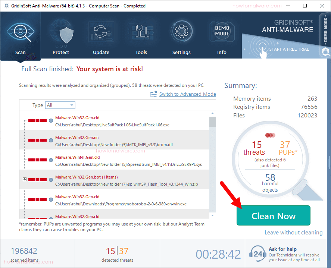Open Switch to Advanced Mode
This screenshot has height=268, width=331.
coord(187,94)
